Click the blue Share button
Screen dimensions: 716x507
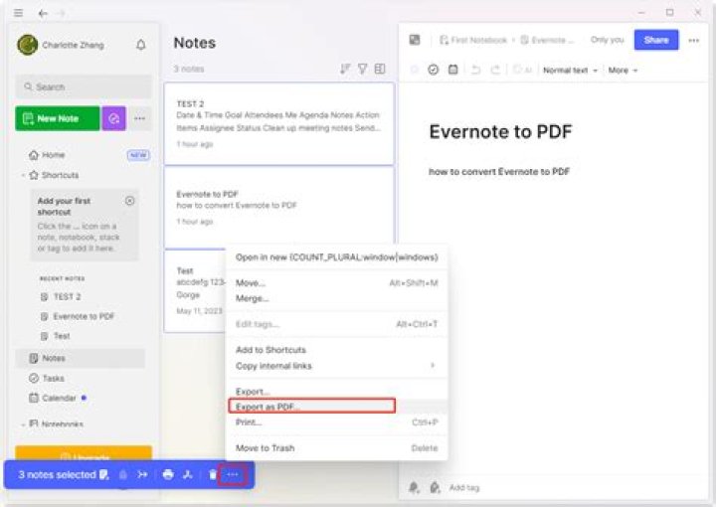(656, 40)
